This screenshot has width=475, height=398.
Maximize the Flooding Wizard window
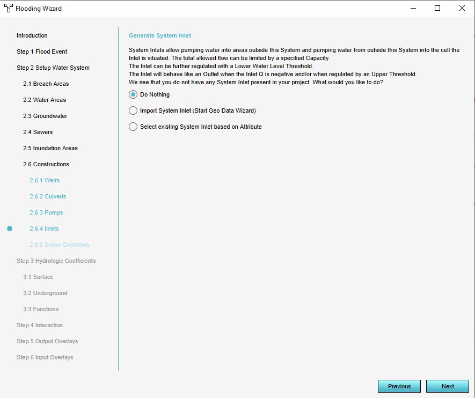point(437,8)
